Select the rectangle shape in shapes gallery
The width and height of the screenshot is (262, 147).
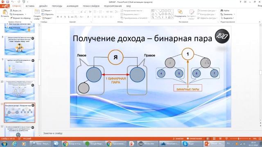click(x=163, y=11)
